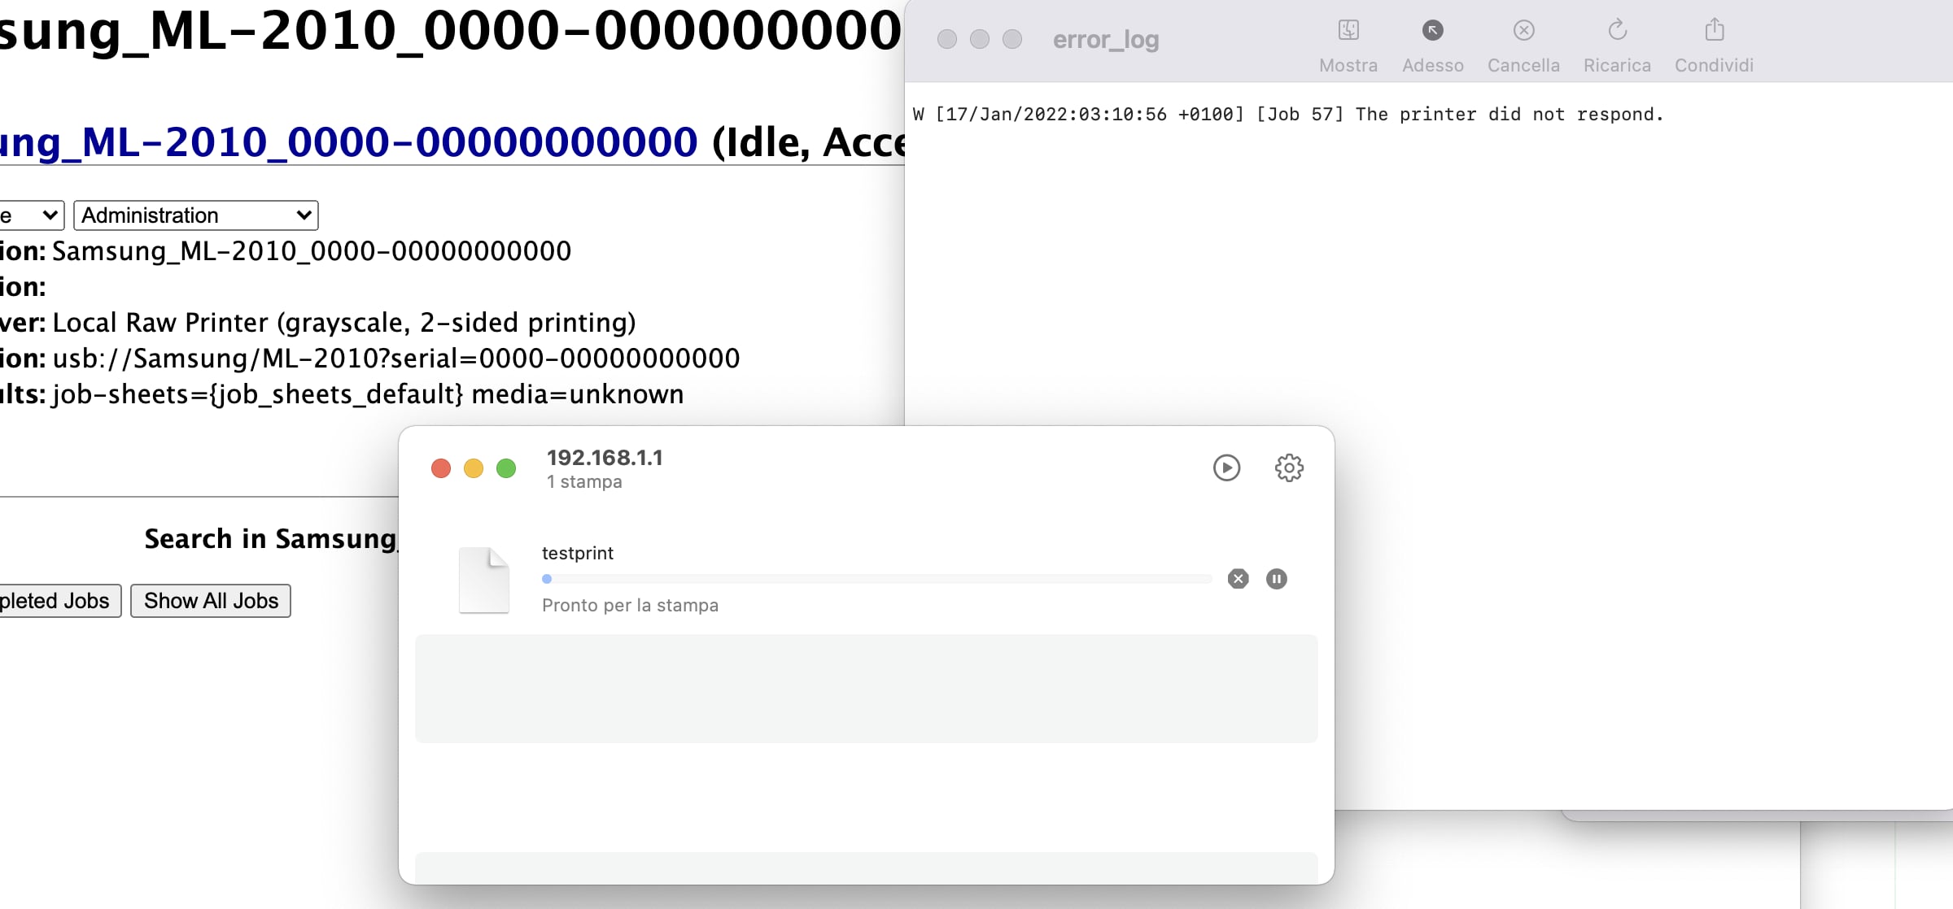Close the 192.168.1.1 print queue window
The width and height of the screenshot is (1953, 909).
click(441, 468)
